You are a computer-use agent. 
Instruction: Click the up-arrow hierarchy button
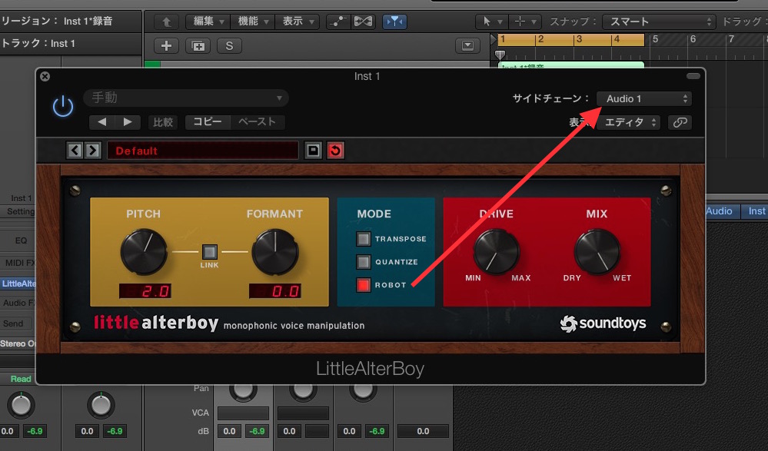[x=167, y=22]
